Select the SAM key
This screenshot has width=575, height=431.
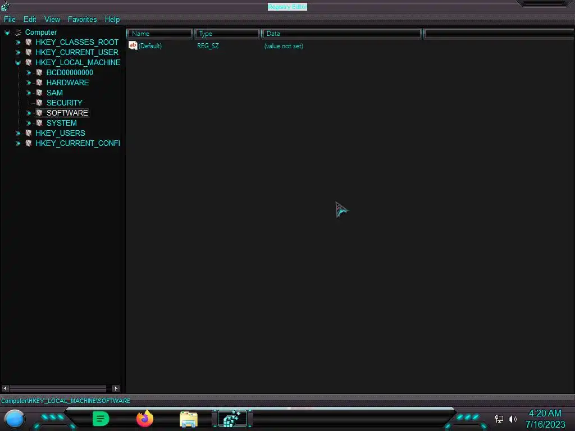point(54,93)
